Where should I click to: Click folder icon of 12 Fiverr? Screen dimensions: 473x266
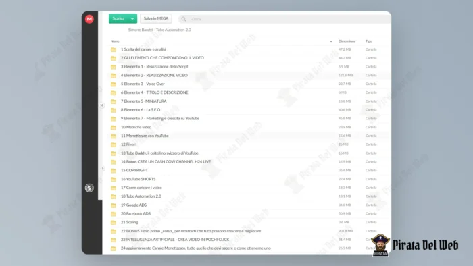click(x=114, y=144)
